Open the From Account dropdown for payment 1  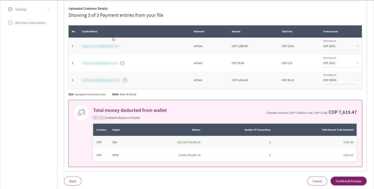357,46
